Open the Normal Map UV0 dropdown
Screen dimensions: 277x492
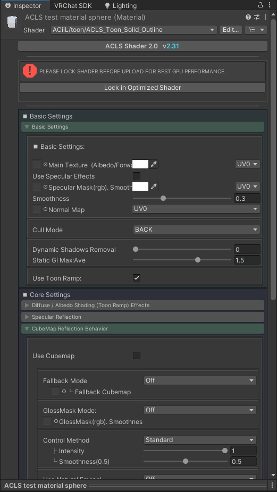coord(196,209)
